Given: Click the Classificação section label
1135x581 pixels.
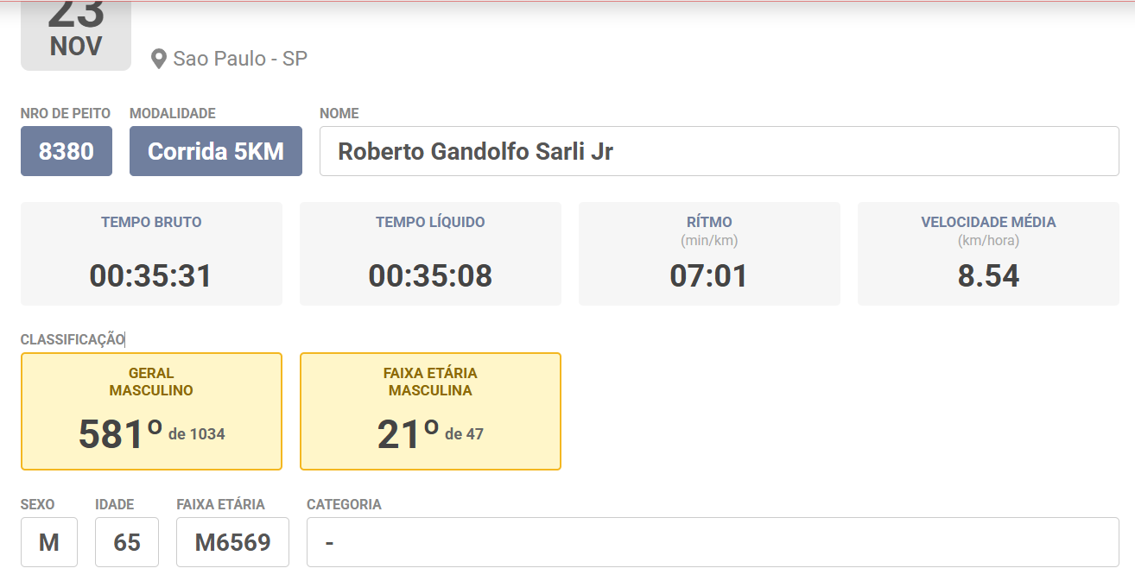Looking at the screenshot, I should click(x=73, y=339).
